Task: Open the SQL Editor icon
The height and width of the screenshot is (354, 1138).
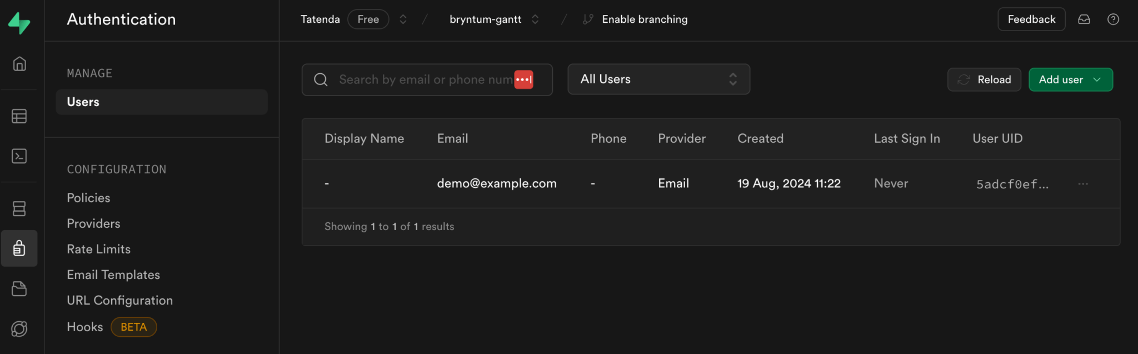Action: click(x=19, y=156)
